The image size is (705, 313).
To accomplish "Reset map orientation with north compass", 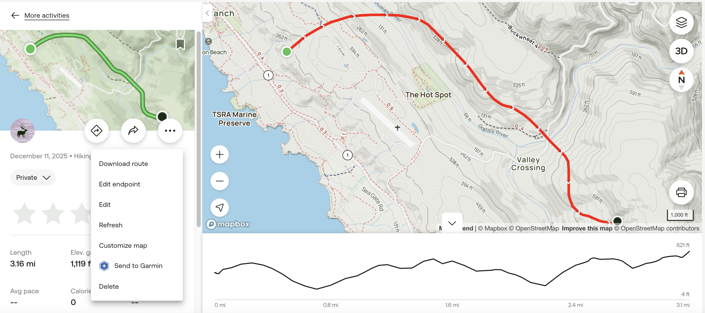I will [x=681, y=80].
